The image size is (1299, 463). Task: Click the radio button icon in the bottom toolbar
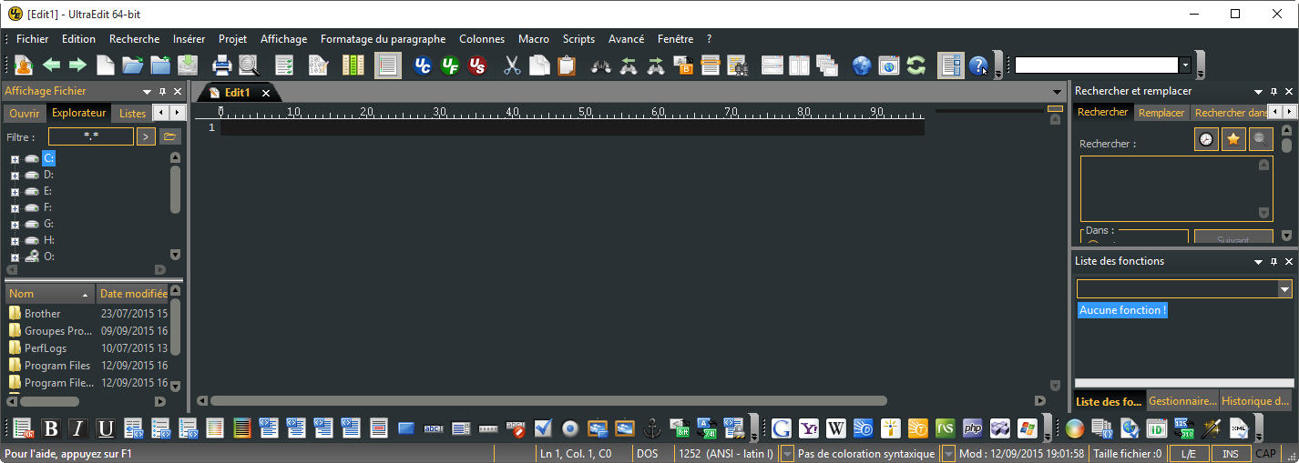click(x=570, y=428)
